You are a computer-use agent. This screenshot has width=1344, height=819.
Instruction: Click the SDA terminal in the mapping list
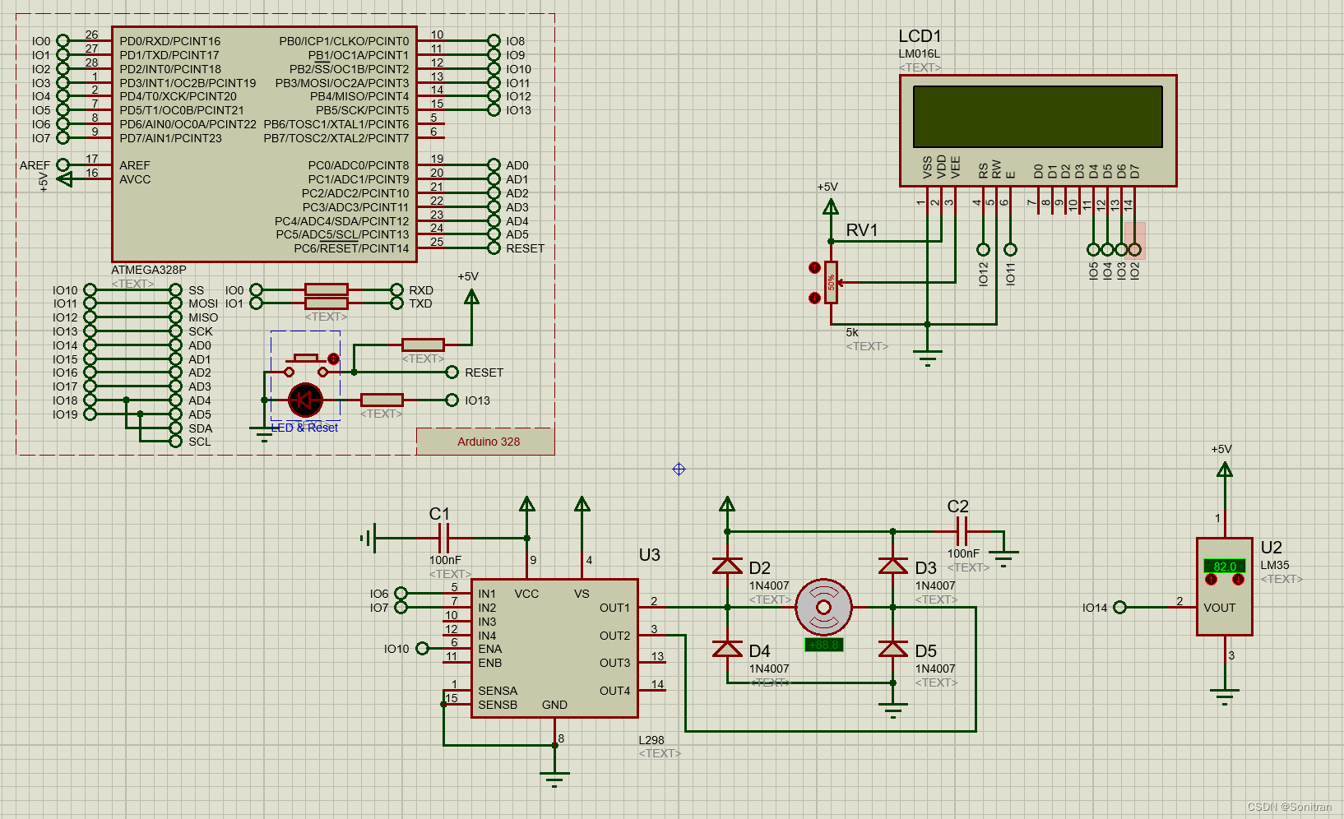coord(175,428)
